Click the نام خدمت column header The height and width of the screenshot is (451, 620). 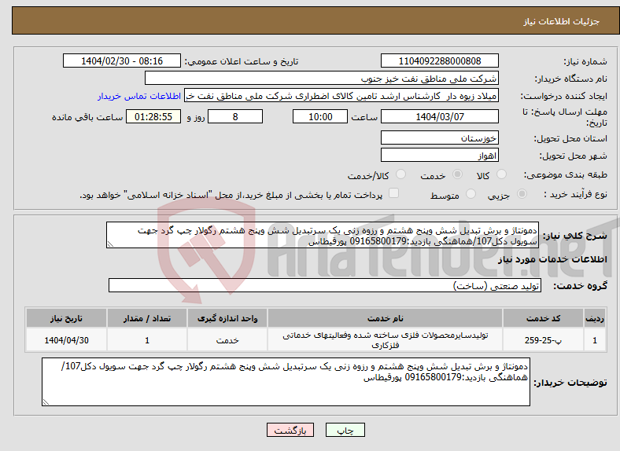385,318
